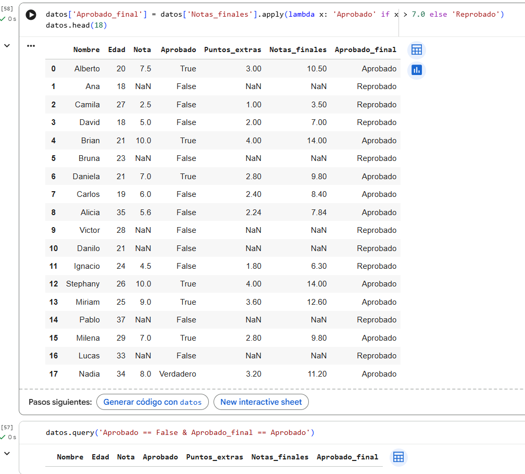Screen dimensions: 525x474
Task: Click the age 37 in Pablo's row
Action: pyautogui.click(x=121, y=320)
